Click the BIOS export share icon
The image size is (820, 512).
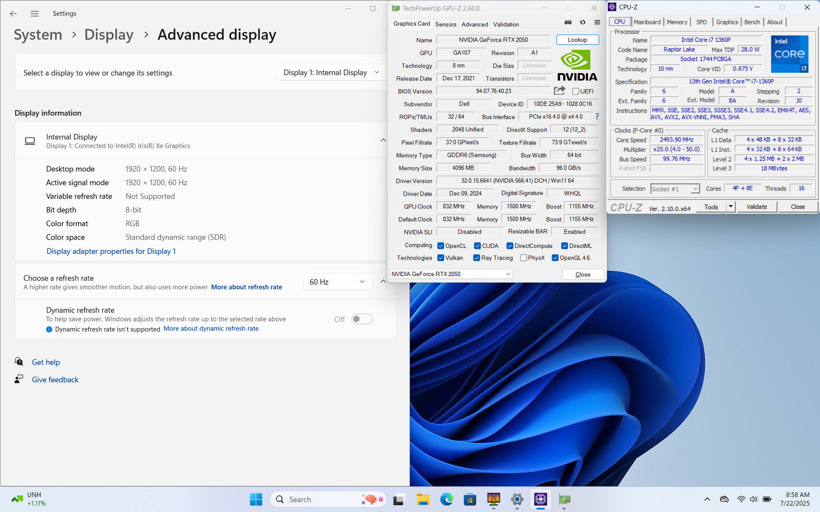tap(559, 91)
